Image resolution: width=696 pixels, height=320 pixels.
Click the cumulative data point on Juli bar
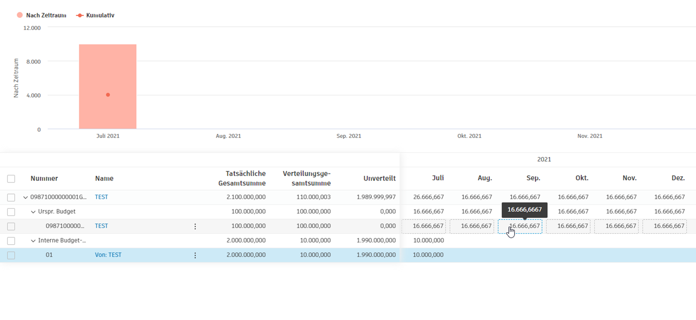coord(108,95)
